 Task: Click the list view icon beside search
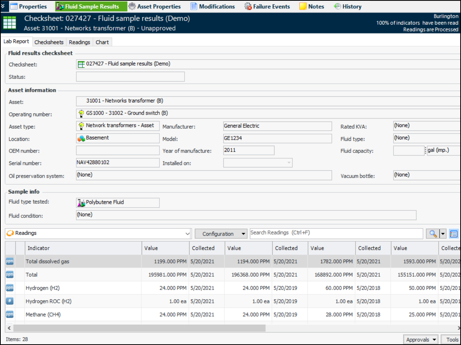pyautogui.click(x=453, y=234)
